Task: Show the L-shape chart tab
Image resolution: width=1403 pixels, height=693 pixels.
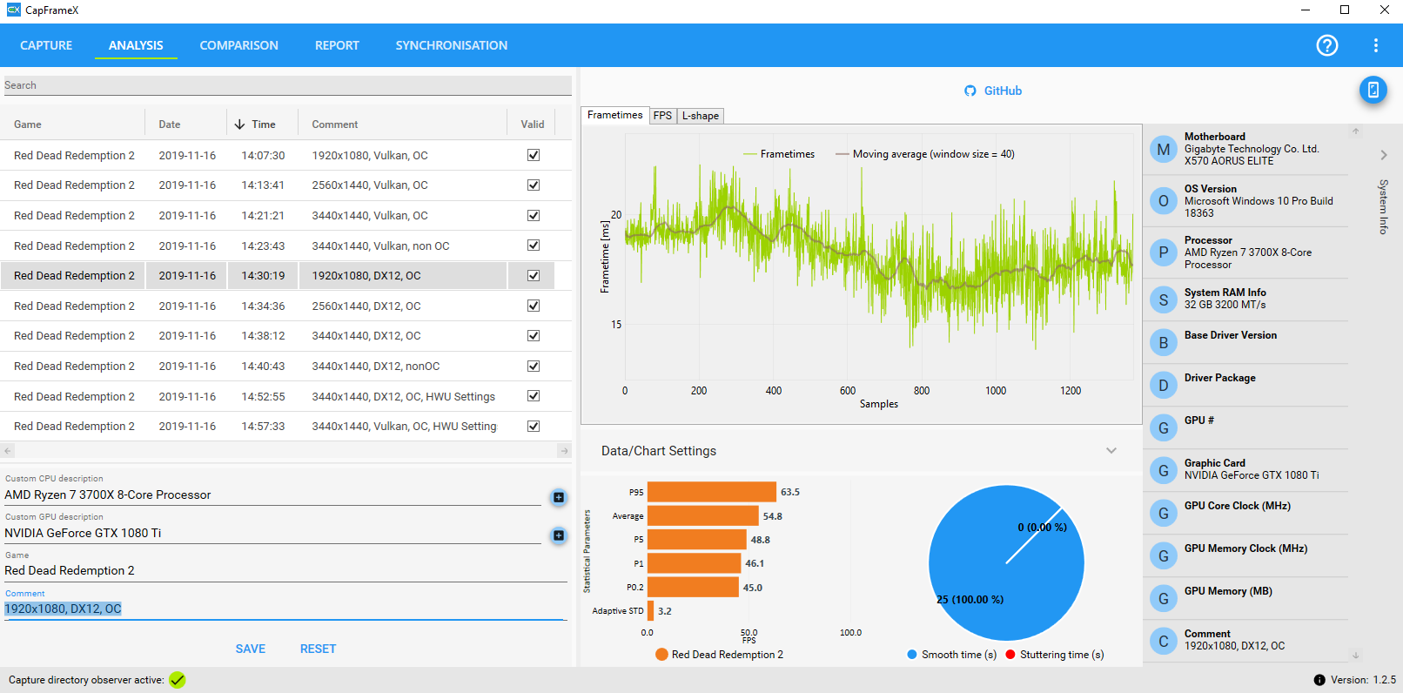Action: coord(701,116)
